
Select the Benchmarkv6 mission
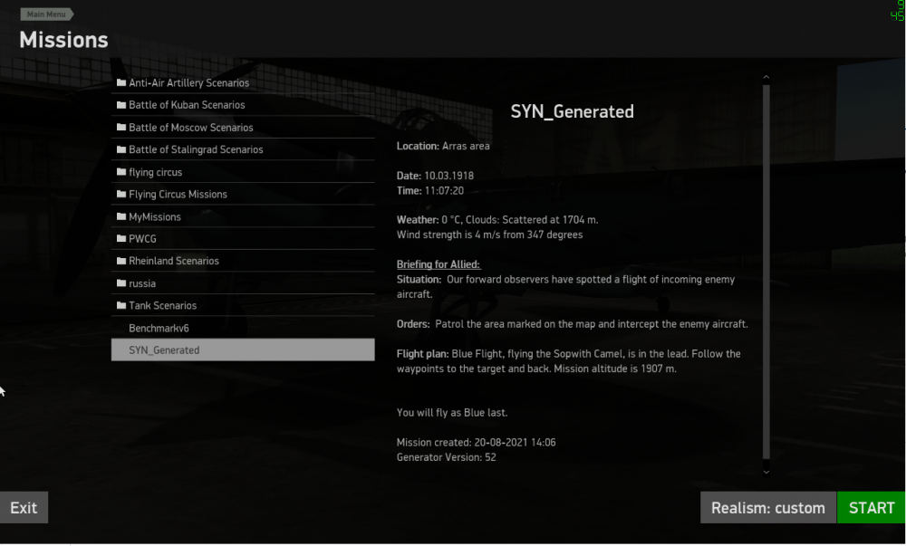(x=243, y=328)
